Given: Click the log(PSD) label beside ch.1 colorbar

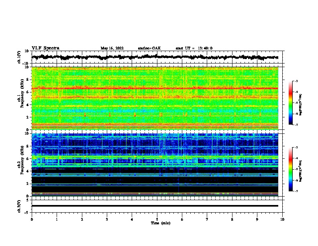Looking at the screenshot, I should pos(301,105).
